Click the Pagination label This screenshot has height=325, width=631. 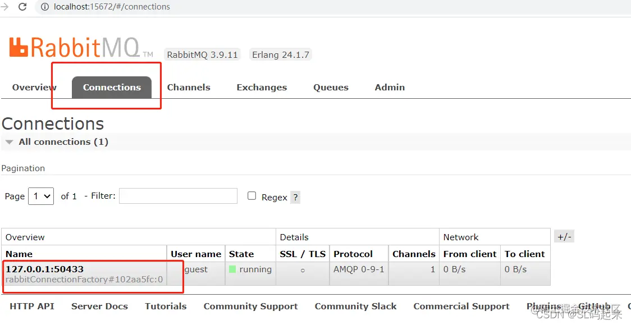(23, 168)
